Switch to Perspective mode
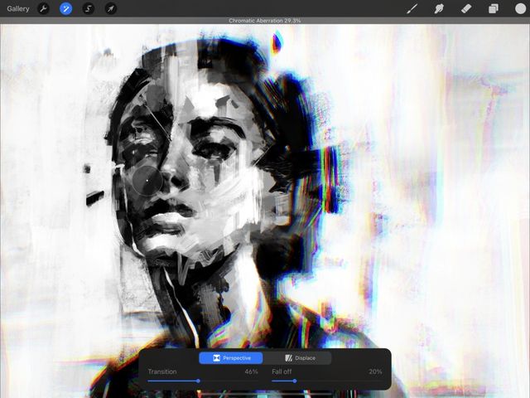Screen dimensions: 530x398 click(231, 358)
